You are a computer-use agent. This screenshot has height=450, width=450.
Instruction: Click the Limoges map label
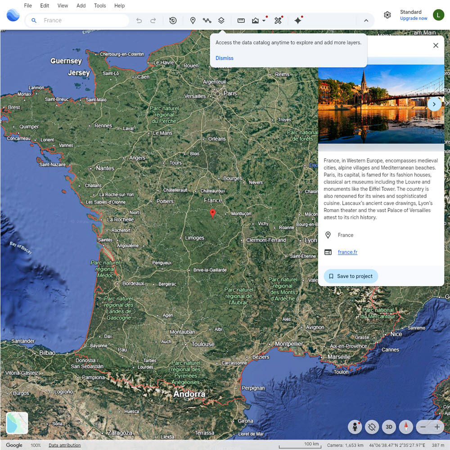(194, 238)
